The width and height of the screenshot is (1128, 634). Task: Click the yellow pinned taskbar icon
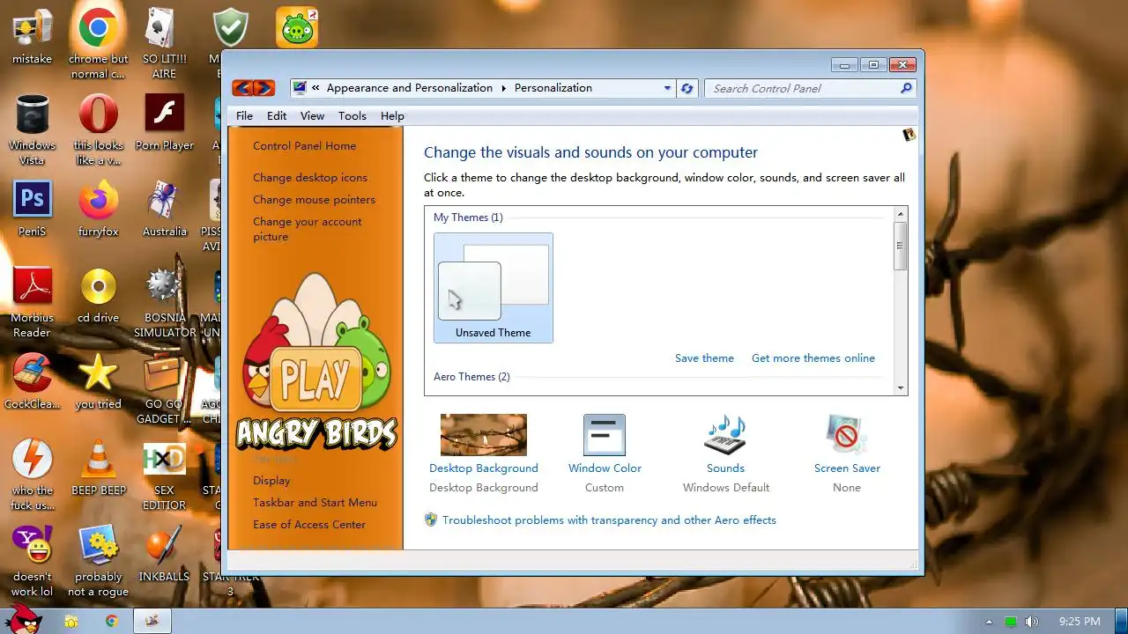[71, 621]
